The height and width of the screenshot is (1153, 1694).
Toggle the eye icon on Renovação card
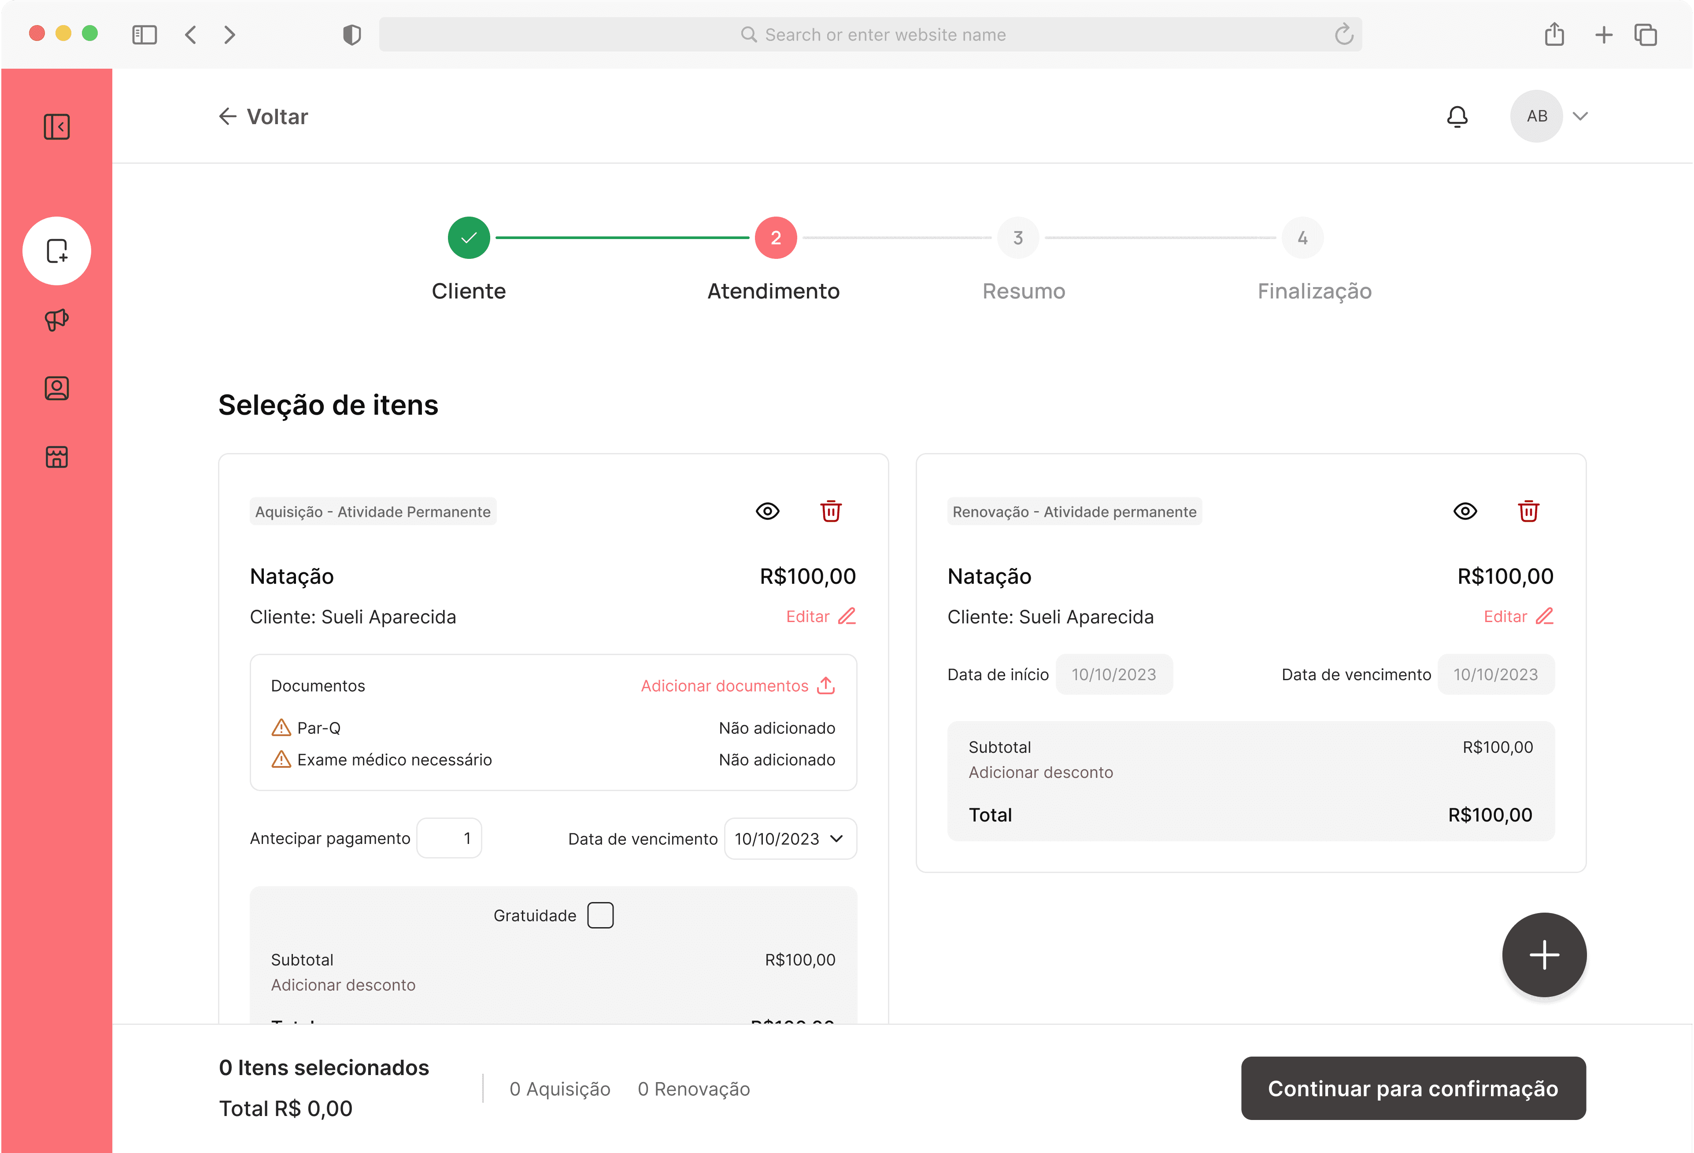1465,511
